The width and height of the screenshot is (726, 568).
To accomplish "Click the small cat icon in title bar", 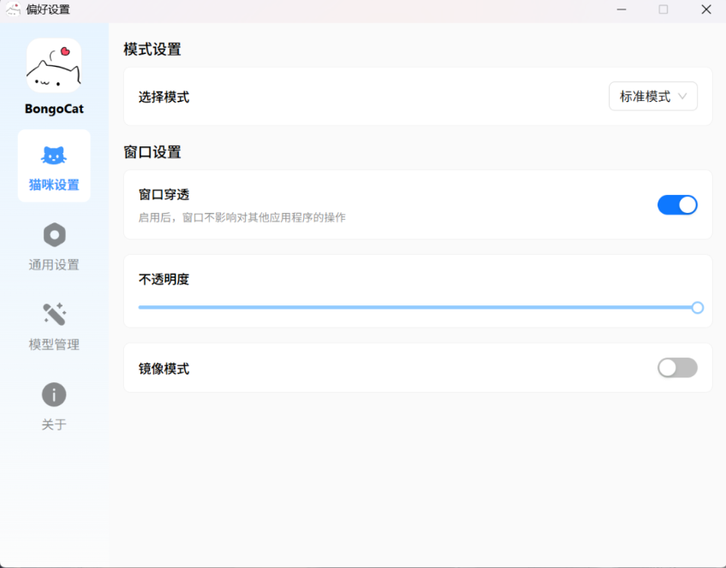I will point(13,9).
